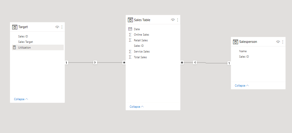Click the calculator icon beside Utilization measure
292x133 pixels.
pos(14,47)
